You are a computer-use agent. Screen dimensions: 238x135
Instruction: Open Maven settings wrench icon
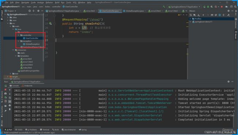click(x=228, y=15)
